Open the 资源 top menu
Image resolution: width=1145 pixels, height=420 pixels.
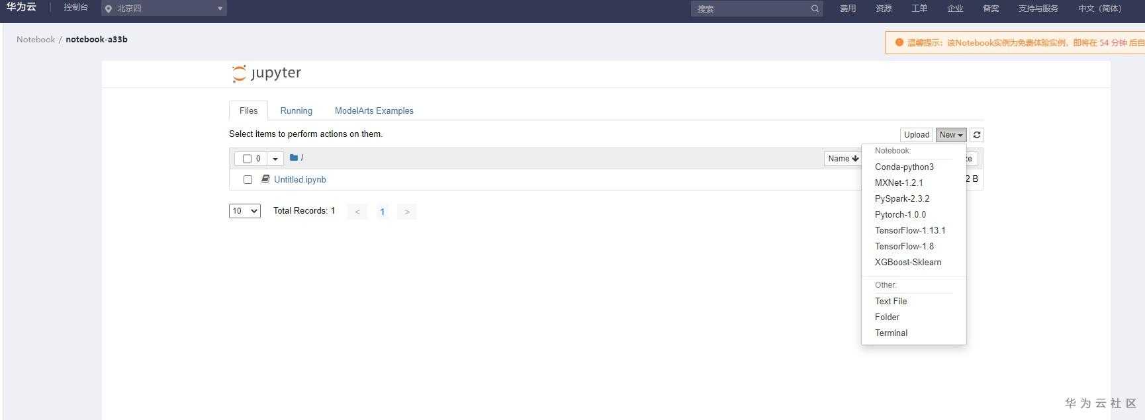(884, 9)
